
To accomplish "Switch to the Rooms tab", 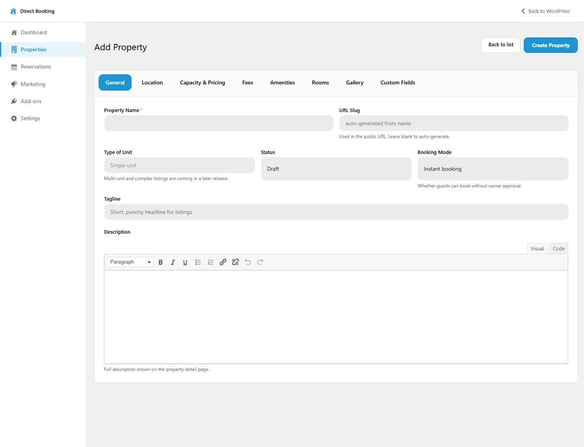I will 320,83.
